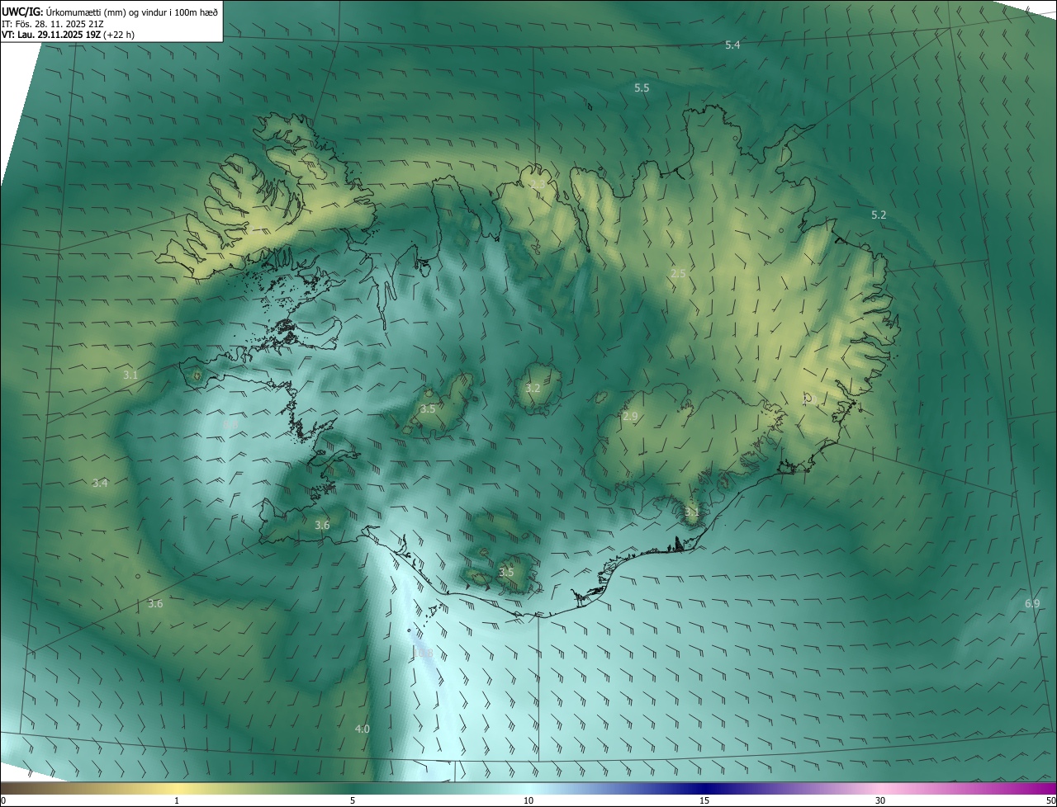Click the 5.2 value label off the northeast coast
Screen dimensions: 1057x807
click(x=879, y=215)
